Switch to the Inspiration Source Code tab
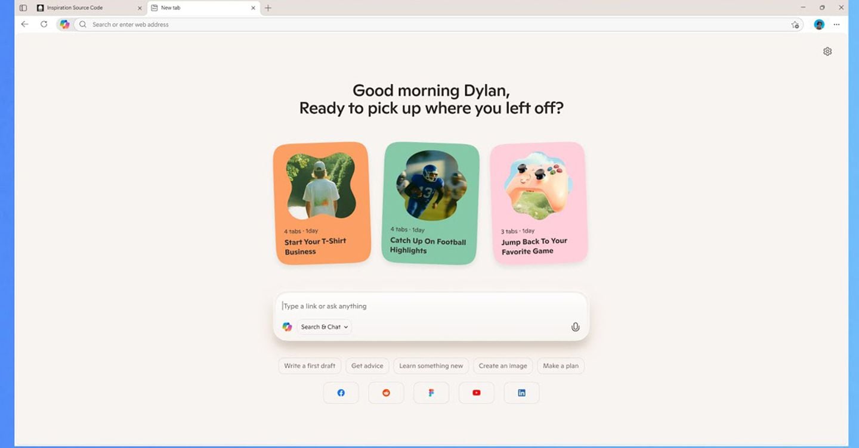 (84, 8)
